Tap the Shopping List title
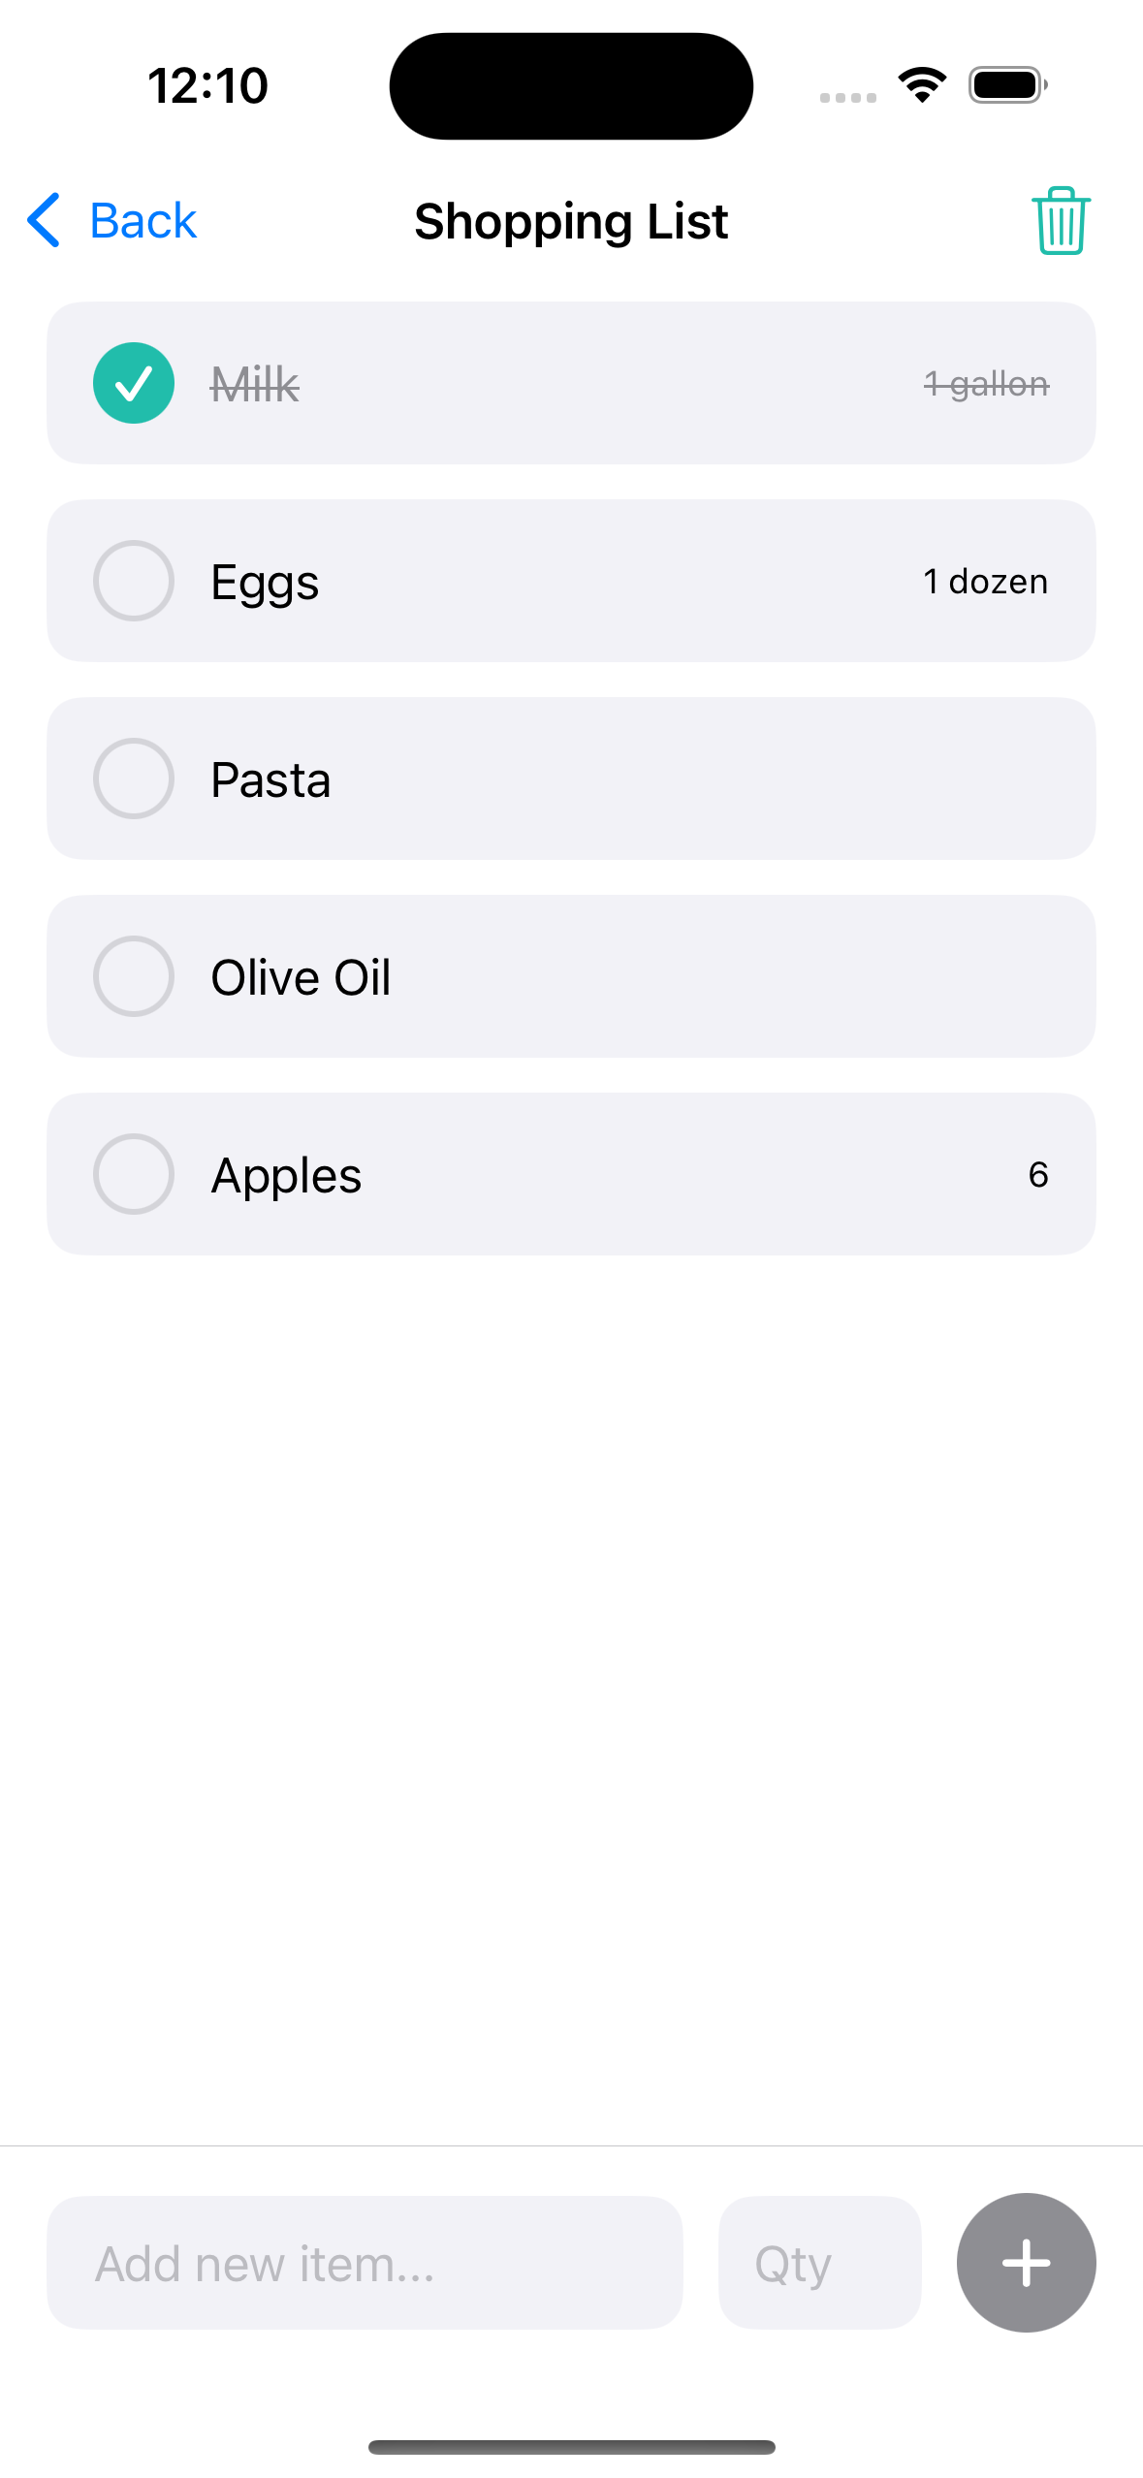Screen dimensions: 1143x2478 click(x=571, y=222)
